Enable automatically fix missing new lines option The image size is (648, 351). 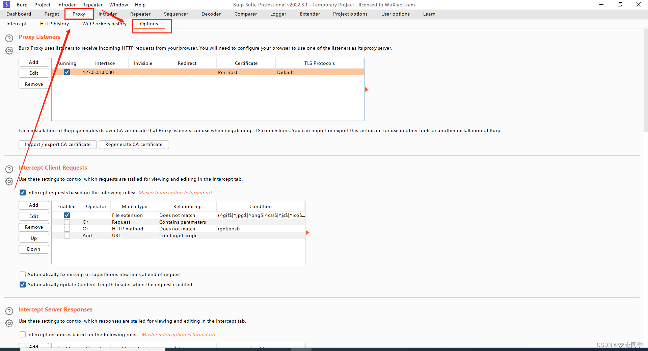click(23, 274)
